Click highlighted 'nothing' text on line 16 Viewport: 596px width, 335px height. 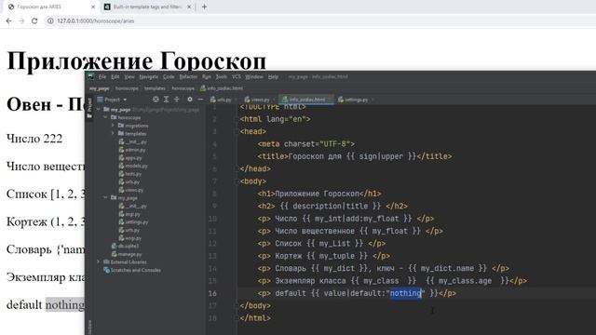[406, 293]
